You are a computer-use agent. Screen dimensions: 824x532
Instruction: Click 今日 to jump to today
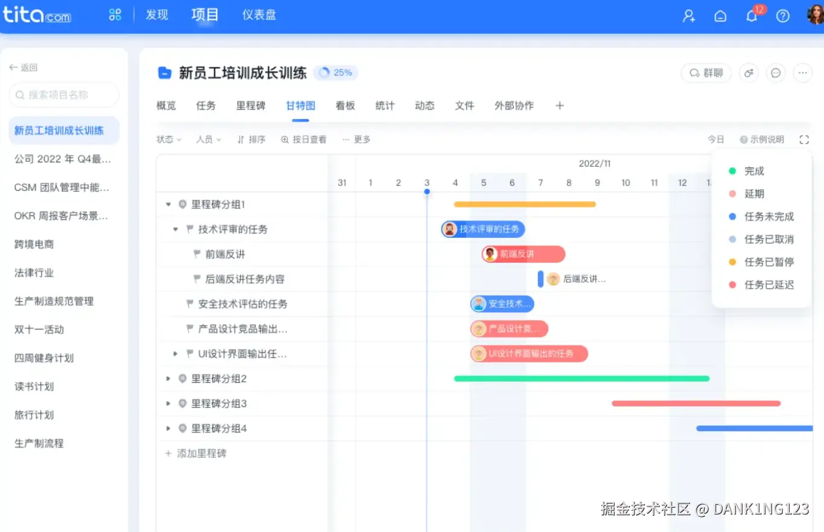click(716, 139)
